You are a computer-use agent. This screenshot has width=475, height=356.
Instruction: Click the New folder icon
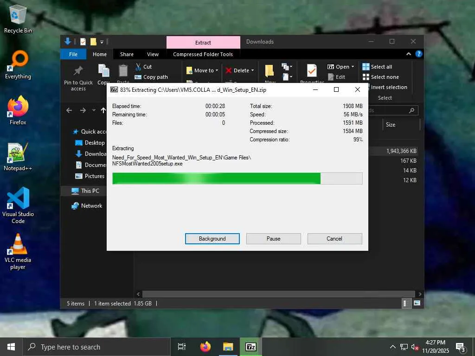(270, 71)
